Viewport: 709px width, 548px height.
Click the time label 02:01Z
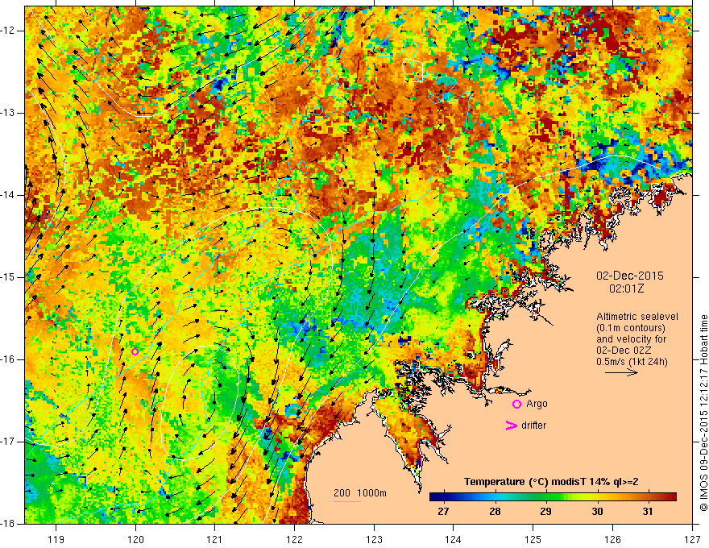627,289
